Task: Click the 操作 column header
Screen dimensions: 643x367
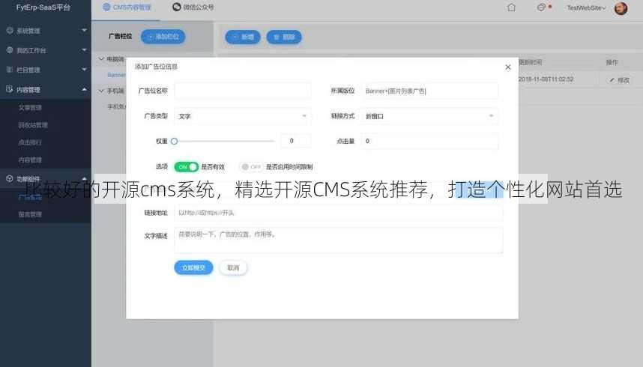Action: [612, 62]
